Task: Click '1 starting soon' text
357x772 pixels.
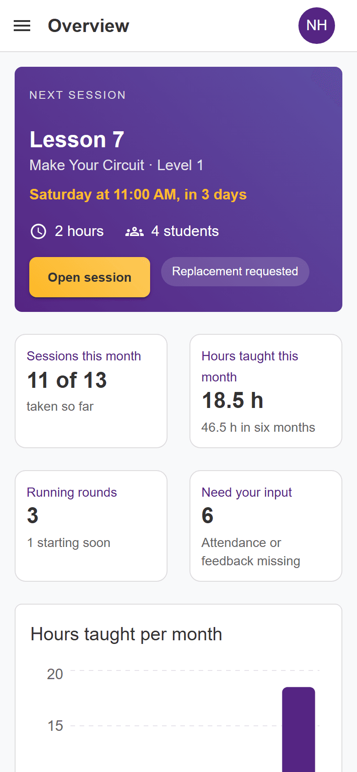Action: click(69, 543)
